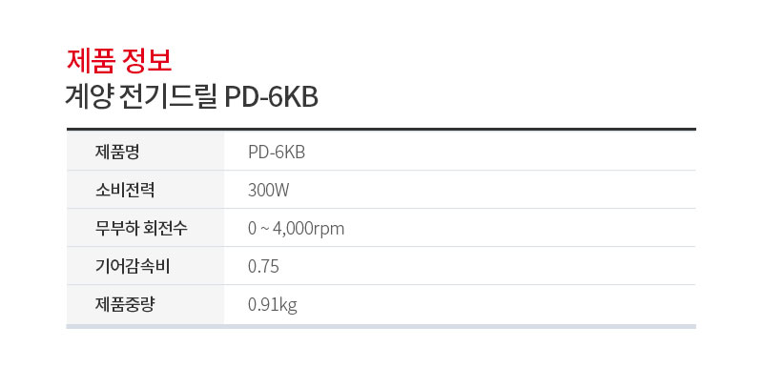
Task: Click the 소비전력 label cell
Action: [145, 190]
